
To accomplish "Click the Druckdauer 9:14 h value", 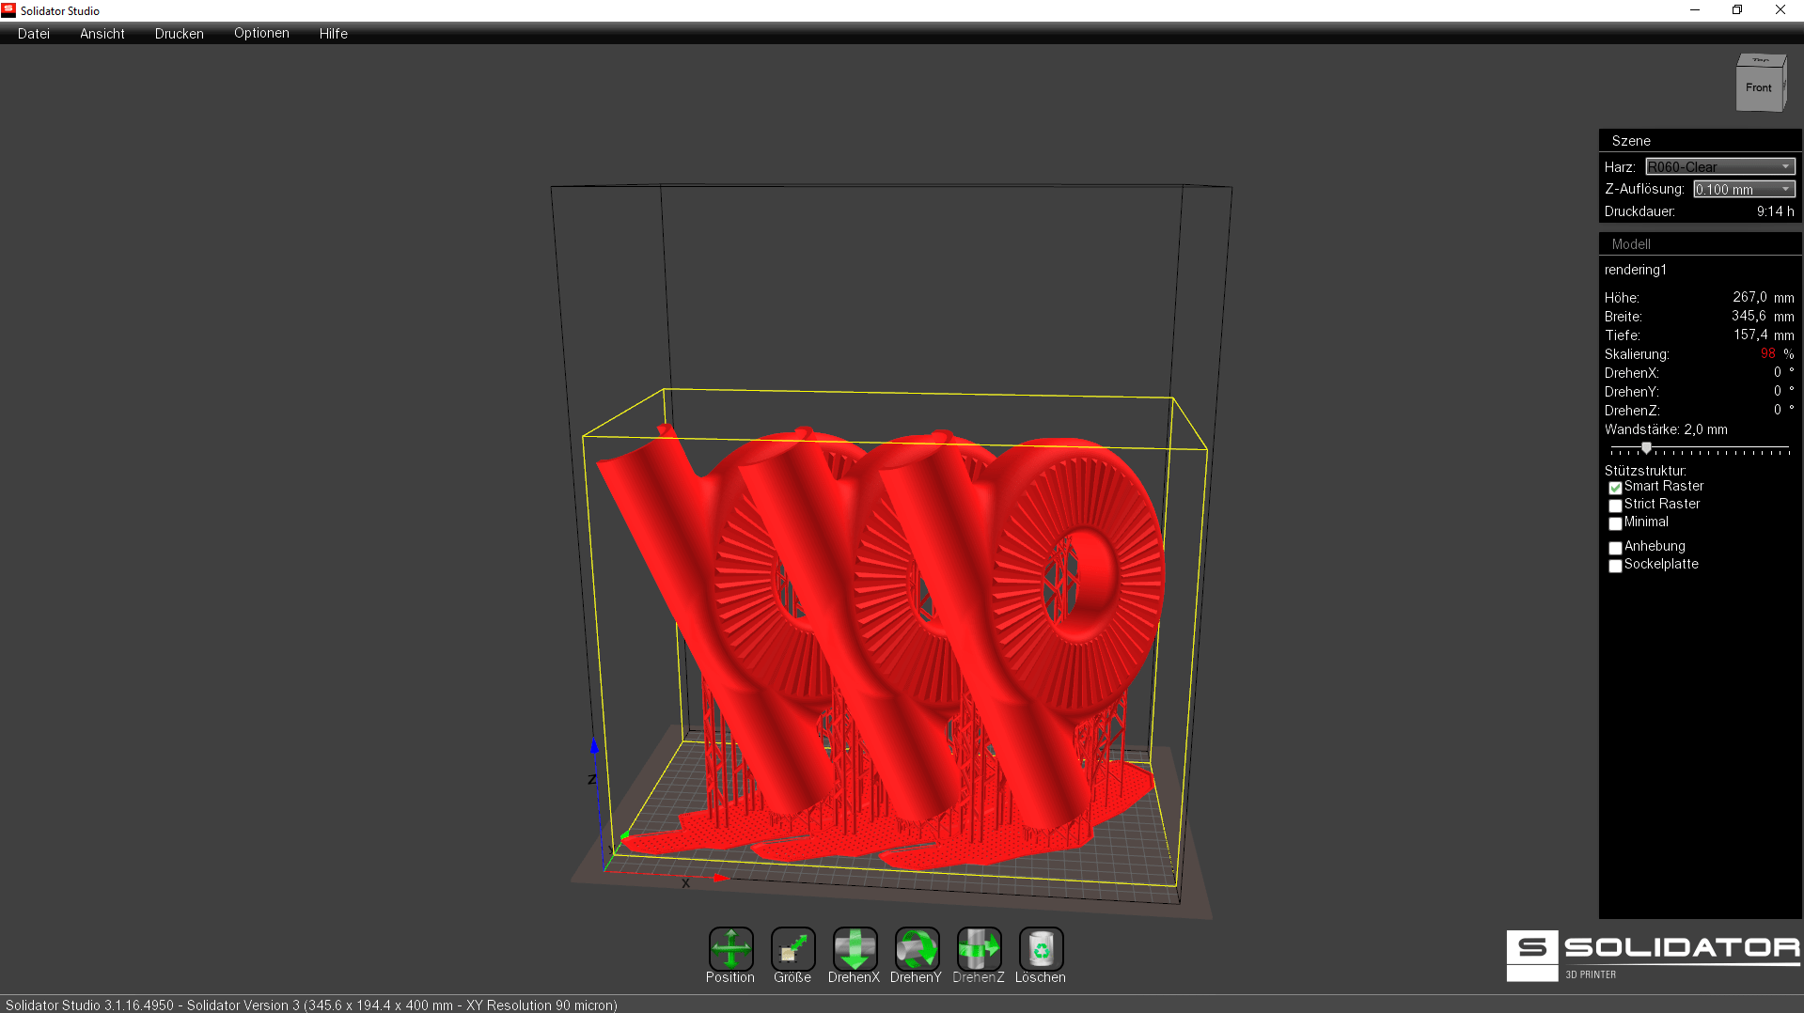I will pyautogui.click(x=1775, y=211).
